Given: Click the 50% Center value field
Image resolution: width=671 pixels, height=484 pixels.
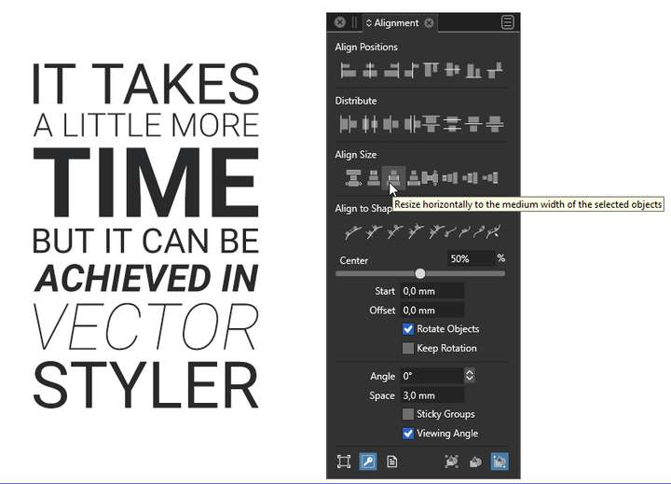Looking at the screenshot, I should 471,258.
